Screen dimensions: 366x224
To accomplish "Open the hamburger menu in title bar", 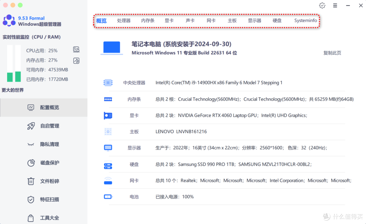I will [335, 5].
